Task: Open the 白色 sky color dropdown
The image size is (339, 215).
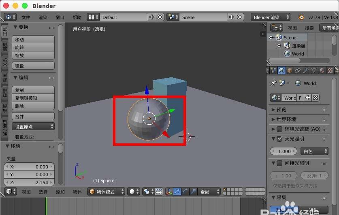Action: (314, 151)
